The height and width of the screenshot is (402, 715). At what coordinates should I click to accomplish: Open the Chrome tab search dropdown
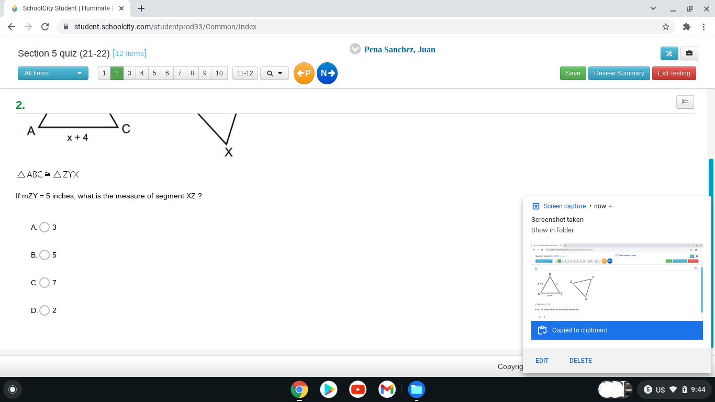(x=653, y=8)
